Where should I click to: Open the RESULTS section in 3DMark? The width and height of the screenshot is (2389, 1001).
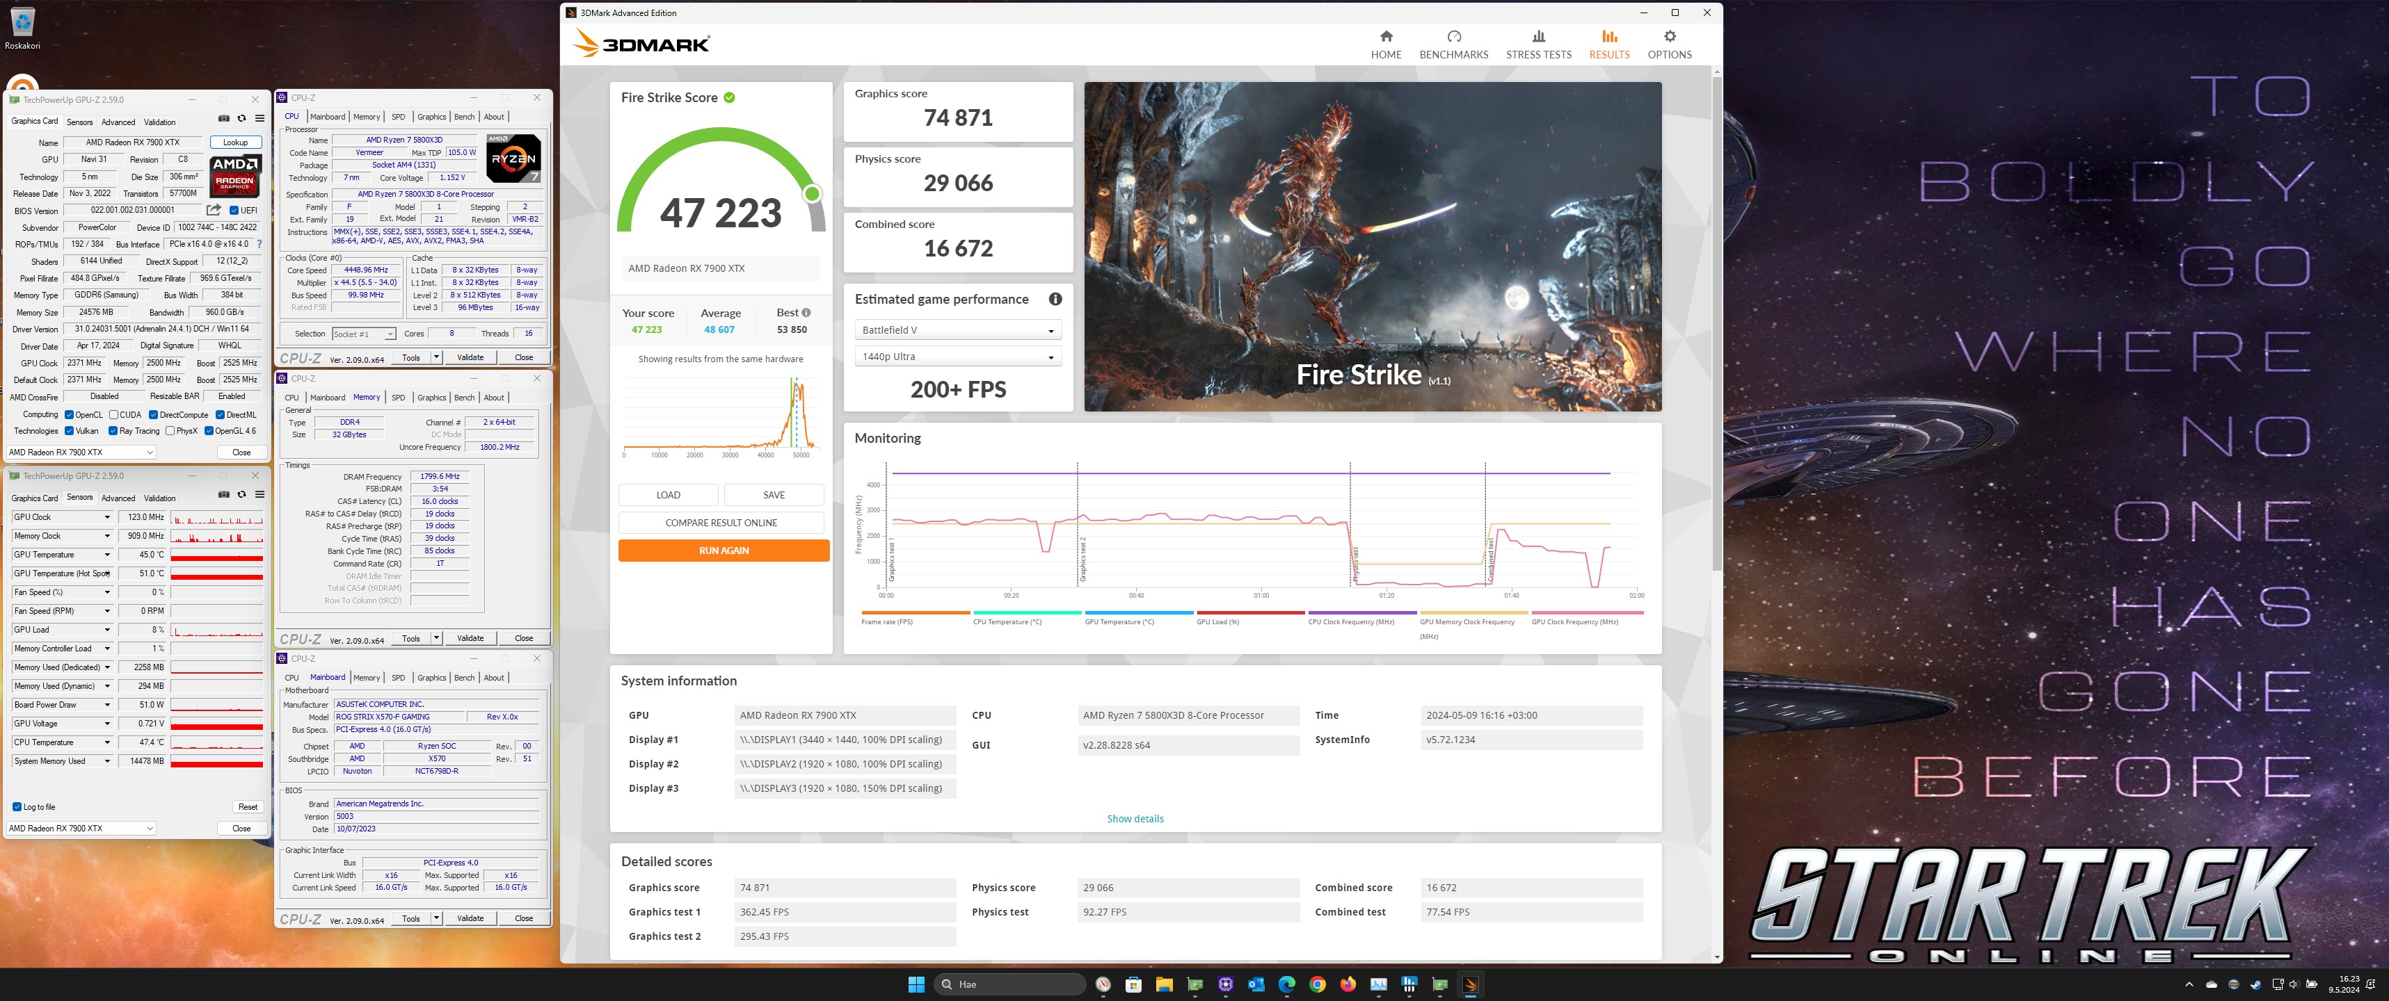[1609, 44]
